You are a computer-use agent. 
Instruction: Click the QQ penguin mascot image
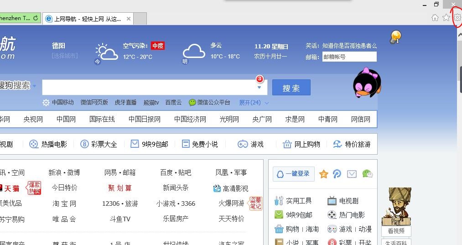point(367,83)
